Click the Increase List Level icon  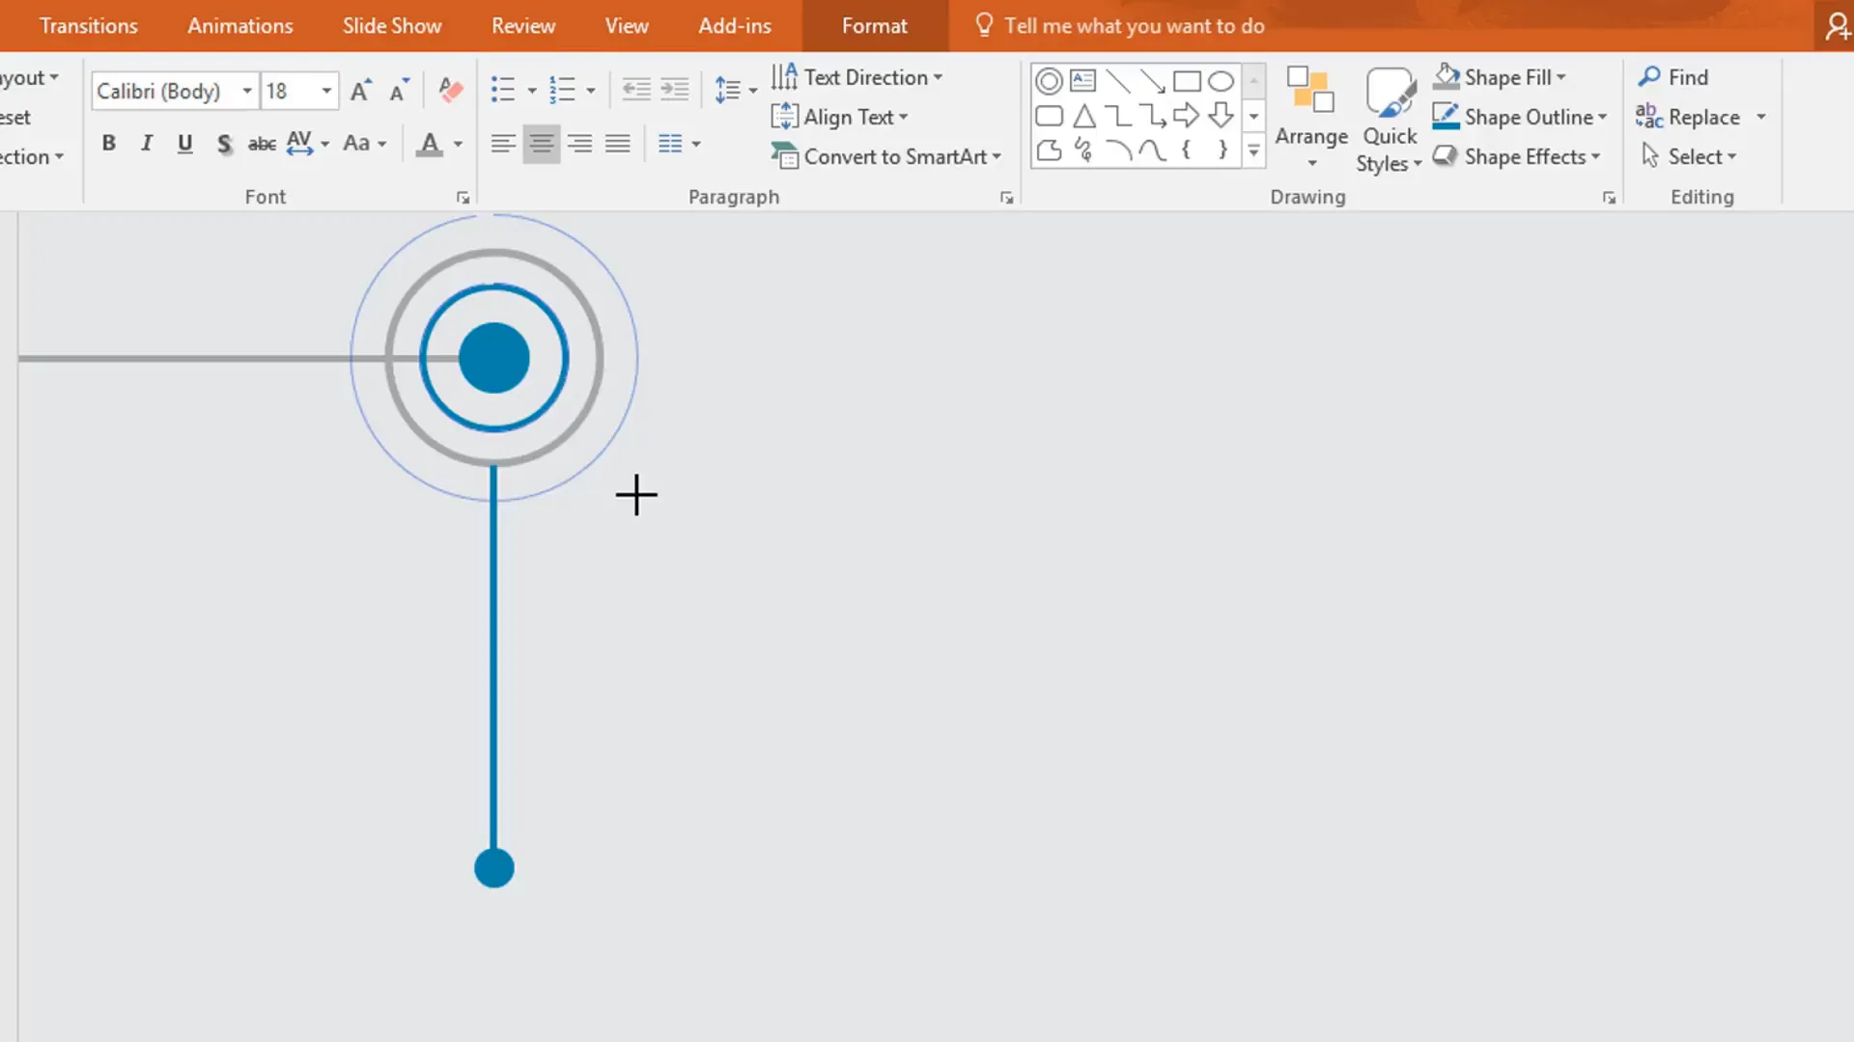tap(675, 91)
